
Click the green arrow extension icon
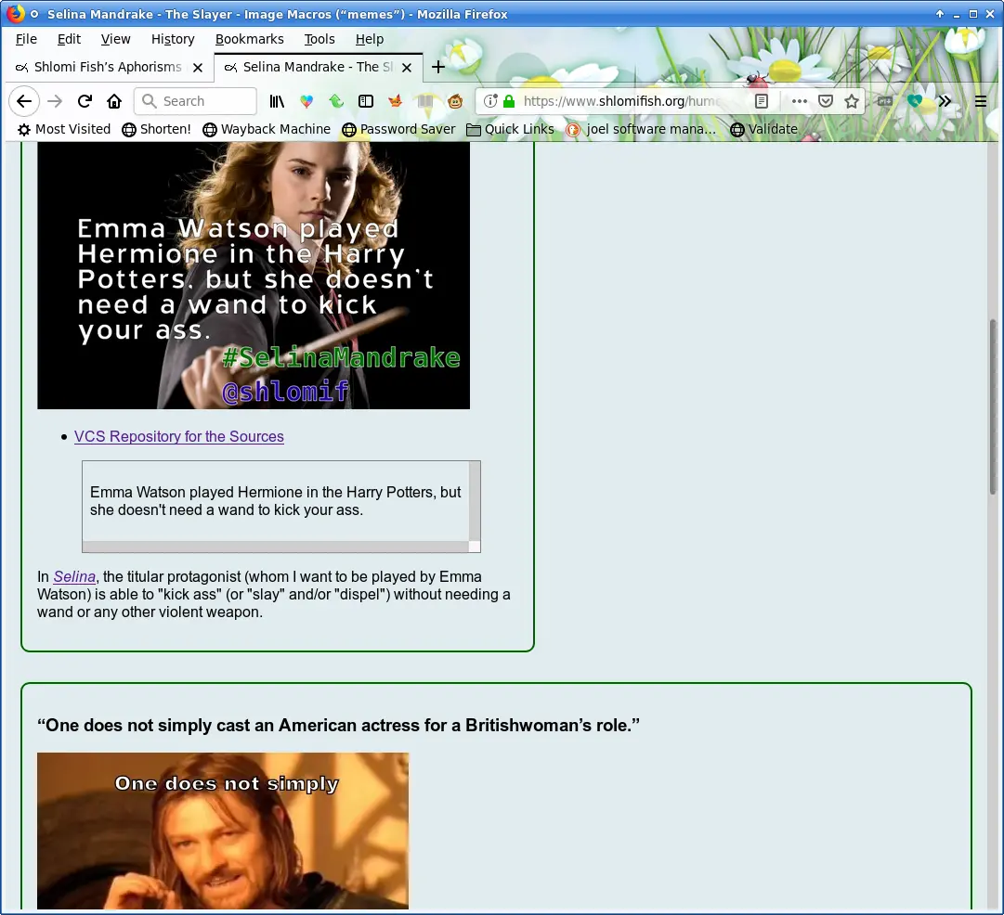click(336, 101)
